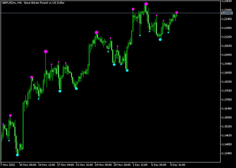The image size is (236, 168).
Task: Select the 1 Dec 12:00 time label
Action: [140, 165]
